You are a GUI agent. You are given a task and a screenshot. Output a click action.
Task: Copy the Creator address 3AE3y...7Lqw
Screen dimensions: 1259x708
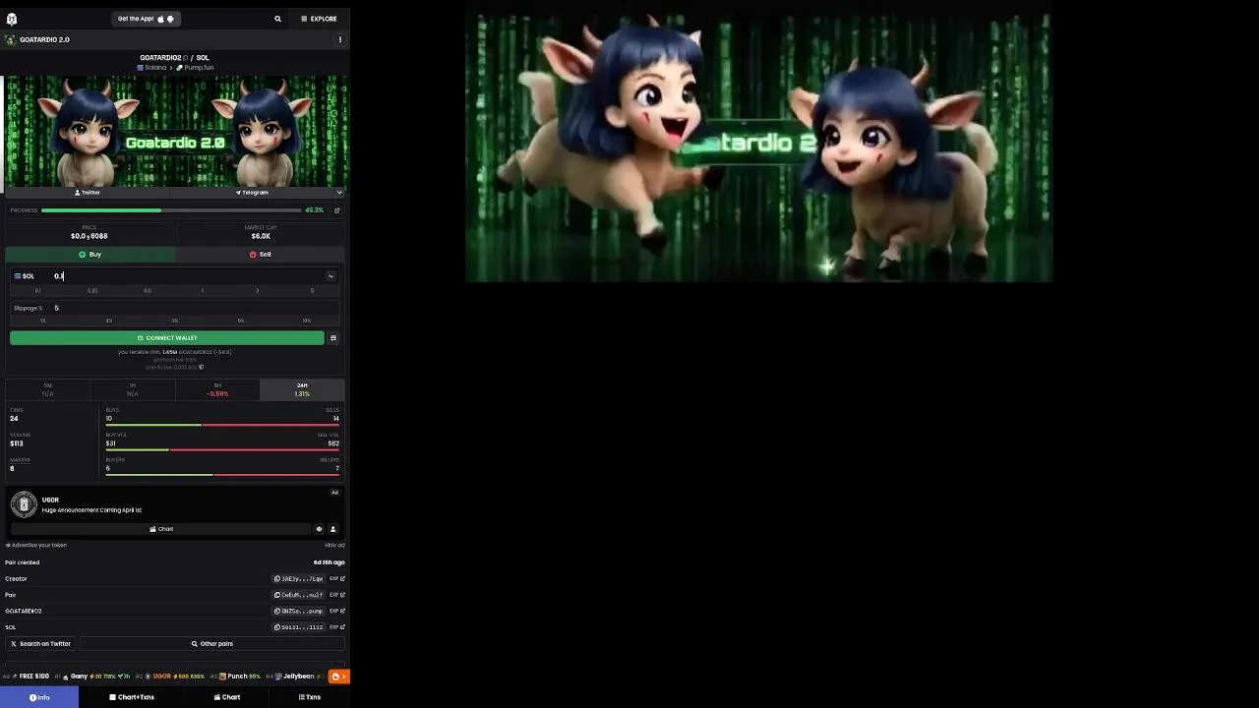(x=299, y=579)
